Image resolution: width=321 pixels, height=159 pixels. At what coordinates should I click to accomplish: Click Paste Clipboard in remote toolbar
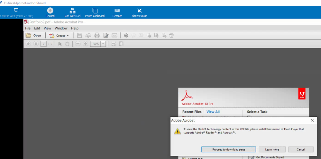click(x=95, y=13)
